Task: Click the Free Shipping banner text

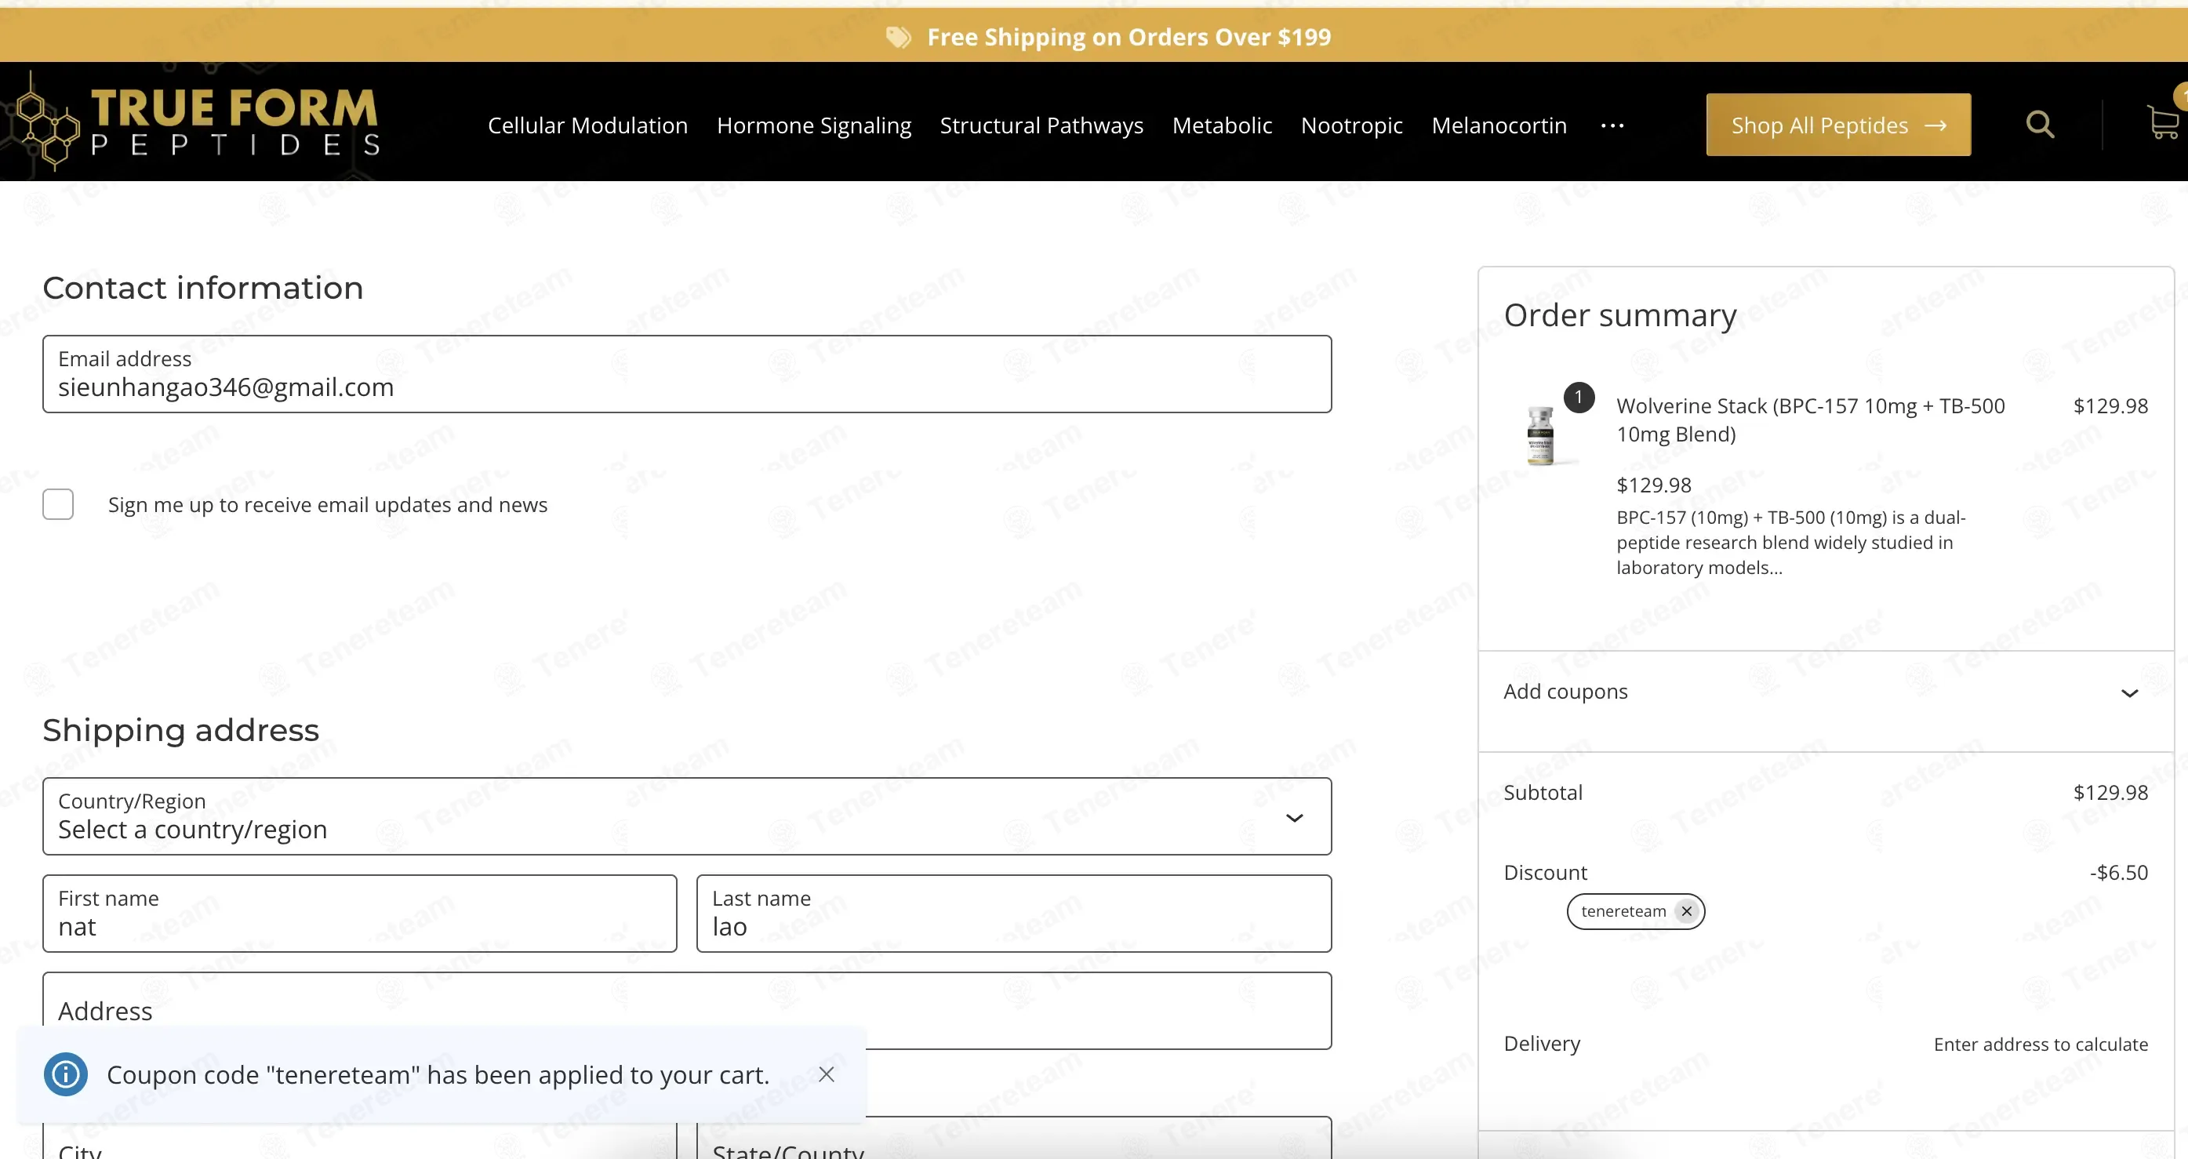Action: [x=1129, y=38]
